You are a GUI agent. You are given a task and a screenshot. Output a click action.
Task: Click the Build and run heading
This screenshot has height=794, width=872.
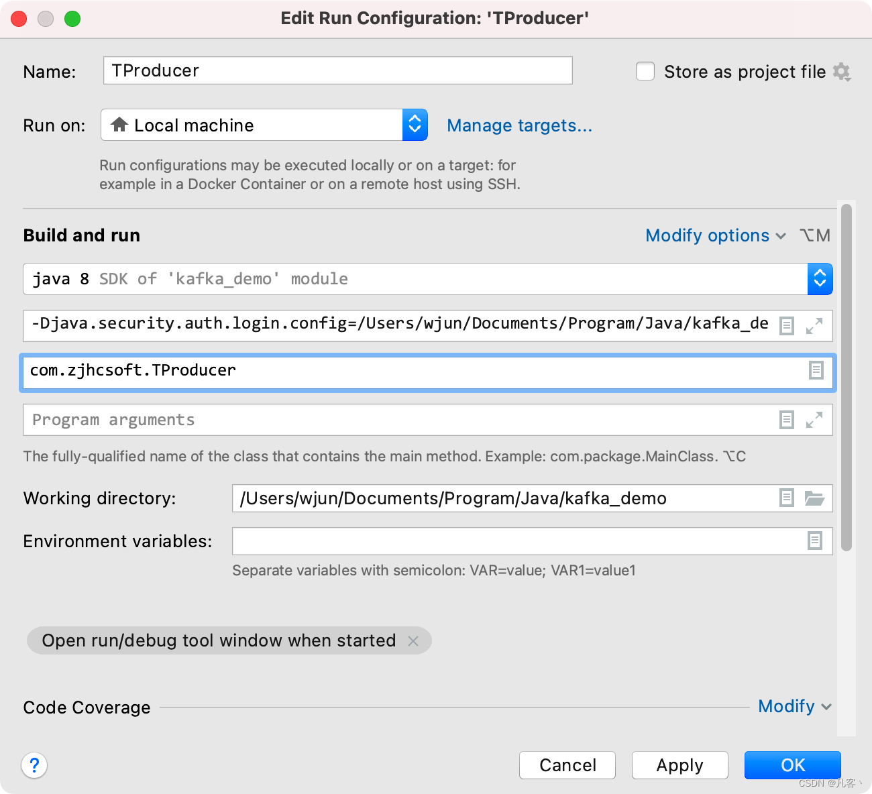pyautogui.click(x=82, y=235)
